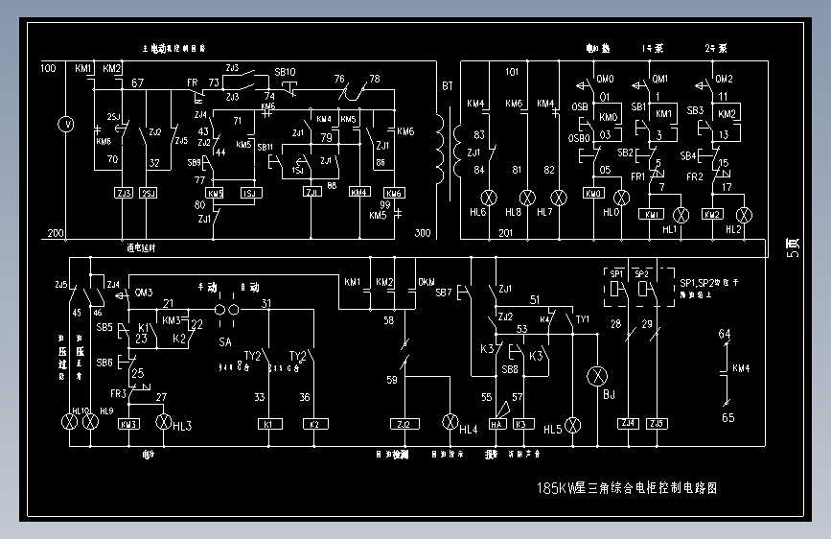831x539 pixels.
Task: Select the ZJ3 coil box
Action: tap(124, 193)
